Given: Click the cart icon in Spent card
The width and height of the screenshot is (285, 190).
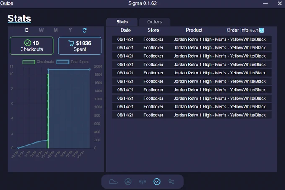Looking at the screenshot, I should pos(71,43).
